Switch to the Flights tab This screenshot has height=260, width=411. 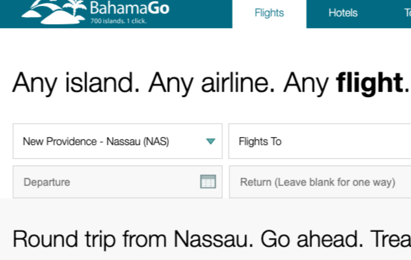pos(269,13)
